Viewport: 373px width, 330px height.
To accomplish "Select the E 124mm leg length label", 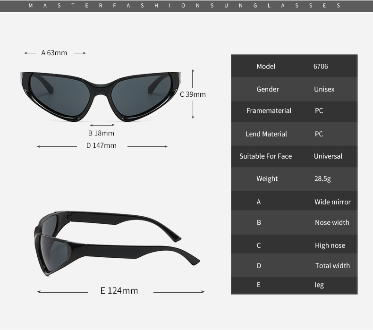I will 119,290.
